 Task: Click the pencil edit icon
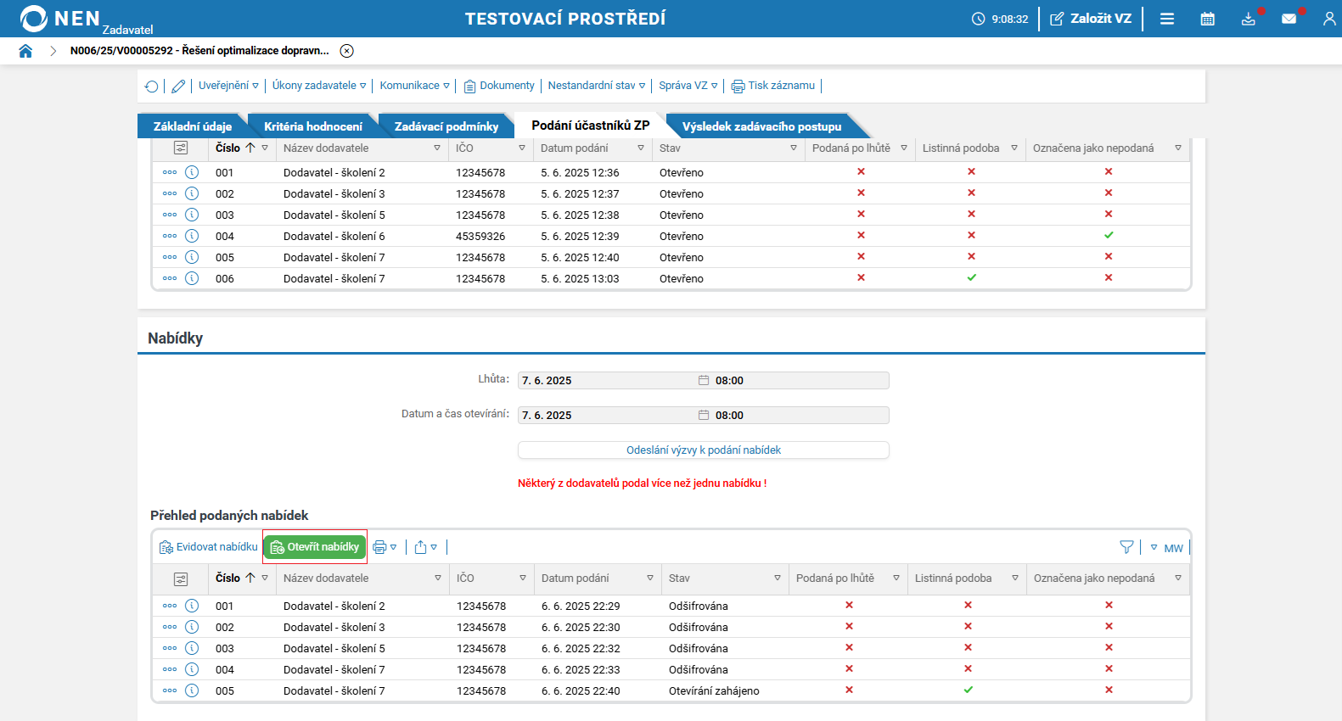pyautogui.click(x=178, y=86)
